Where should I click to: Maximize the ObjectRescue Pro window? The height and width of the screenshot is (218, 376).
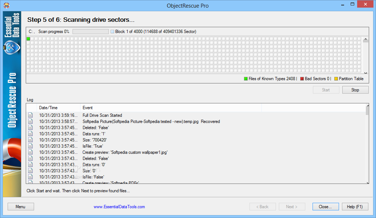[352, 4]
